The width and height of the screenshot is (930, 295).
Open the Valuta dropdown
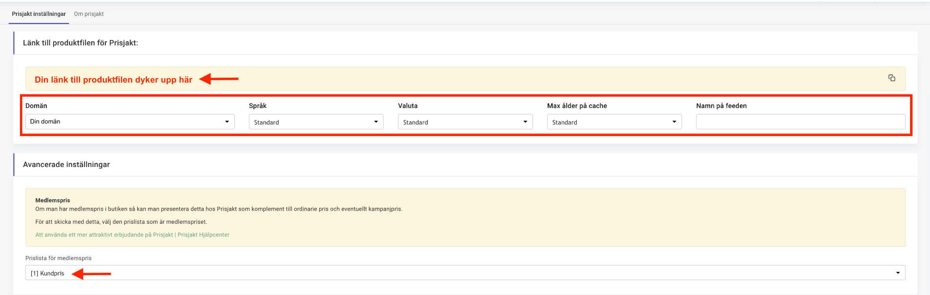[x=465, y=122]
